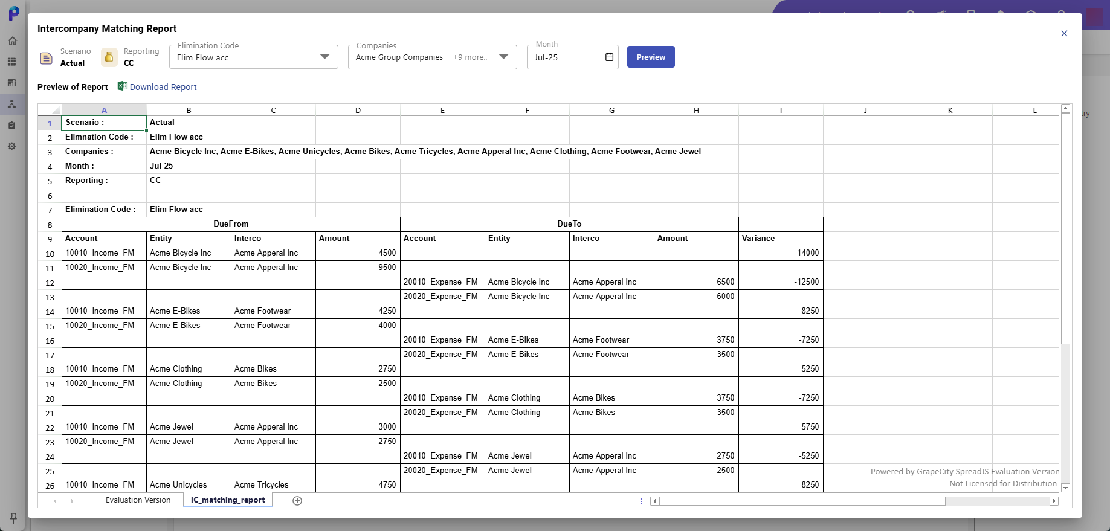1110x531 pixels.
Task: Click Variance cell showing 14000
Action: 781,253
